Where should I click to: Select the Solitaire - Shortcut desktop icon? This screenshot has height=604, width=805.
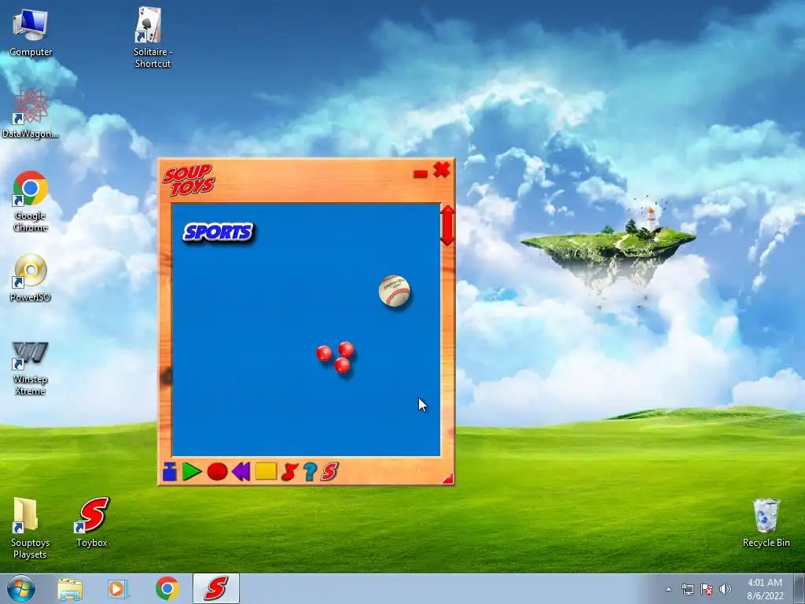(x=153, y=38)
